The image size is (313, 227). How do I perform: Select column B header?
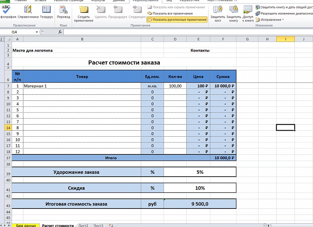82,39
